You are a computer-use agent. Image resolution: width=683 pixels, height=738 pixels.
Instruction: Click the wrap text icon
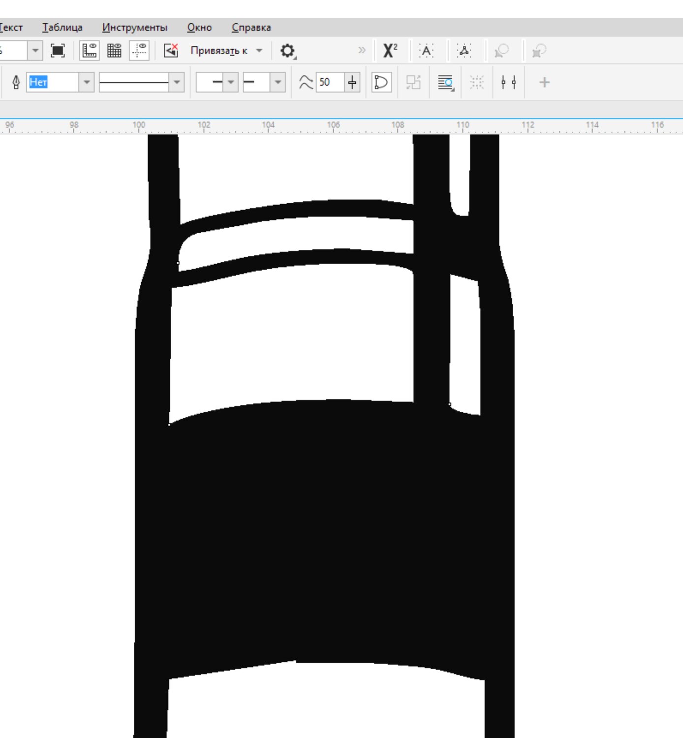coord(445,82)
